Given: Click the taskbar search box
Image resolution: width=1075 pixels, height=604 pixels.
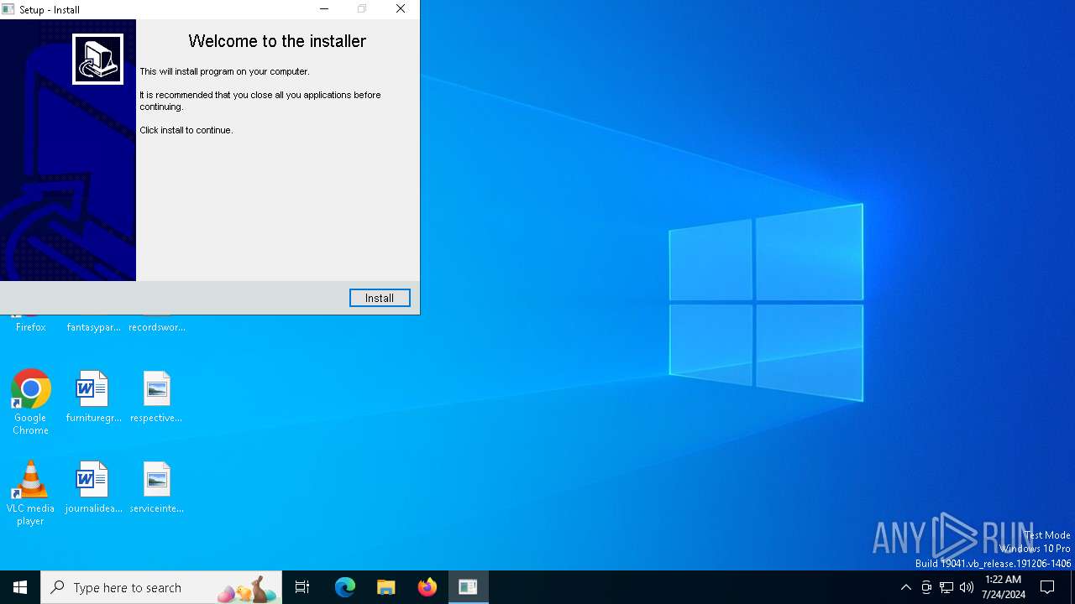Looking at the screenshot, I should coord(162,587).
